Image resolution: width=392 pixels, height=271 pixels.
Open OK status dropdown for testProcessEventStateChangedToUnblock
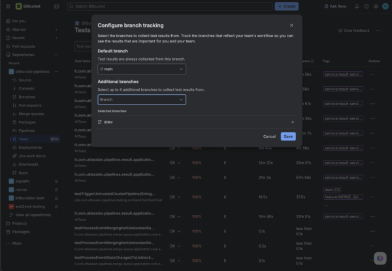pos(174,261)
